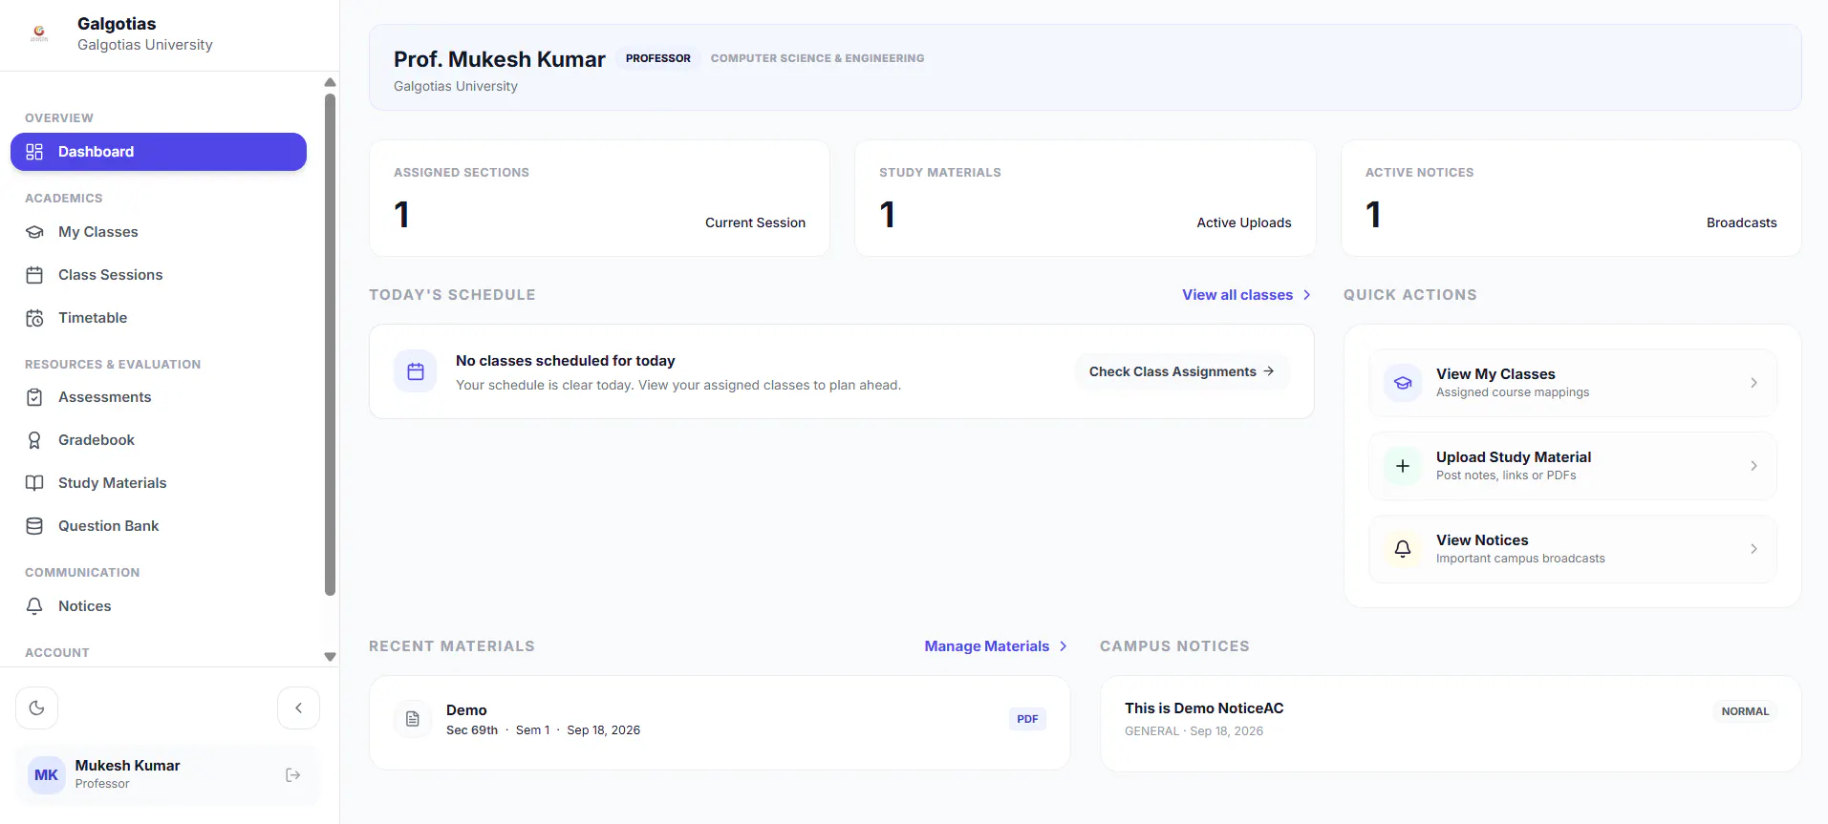Screen dimensions: 1828x824
Task: Click the bell icon in View Notices action
Action: (x=1403, y=549)
